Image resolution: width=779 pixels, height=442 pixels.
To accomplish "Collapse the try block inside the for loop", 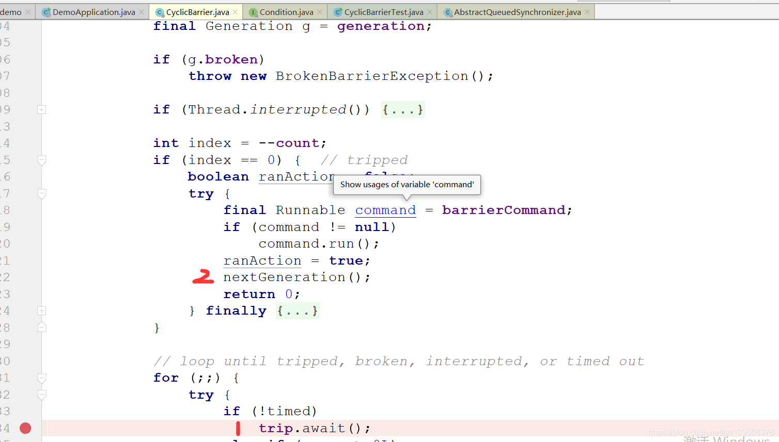I will (42, 395).
